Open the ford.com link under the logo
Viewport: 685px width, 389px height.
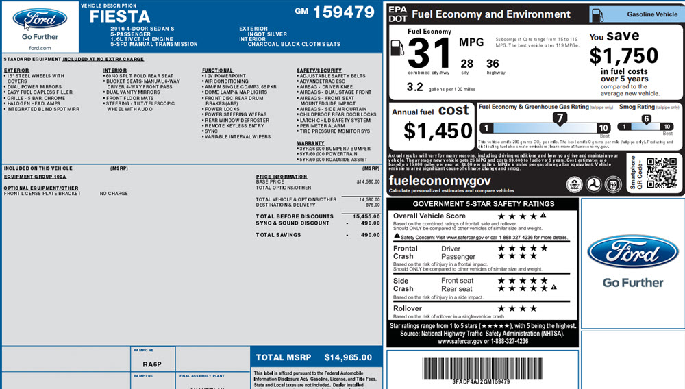(x=40, y=48)
